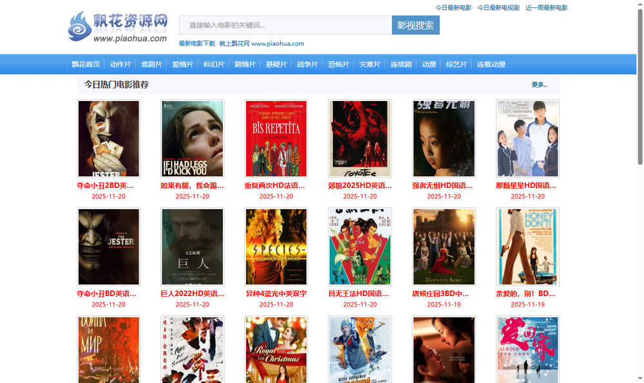Open the 动漫 category

(429, 64)
